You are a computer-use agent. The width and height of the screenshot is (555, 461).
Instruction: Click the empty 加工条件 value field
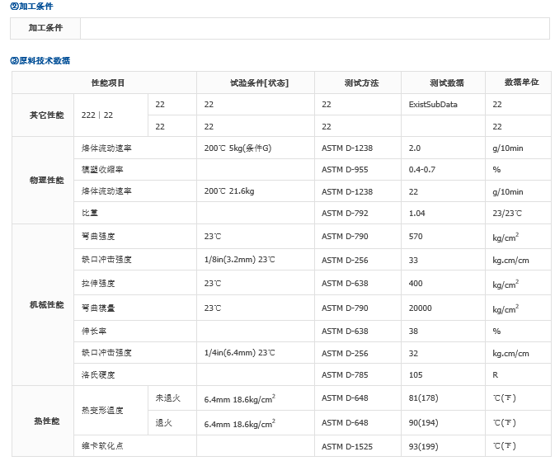point(314,28)
